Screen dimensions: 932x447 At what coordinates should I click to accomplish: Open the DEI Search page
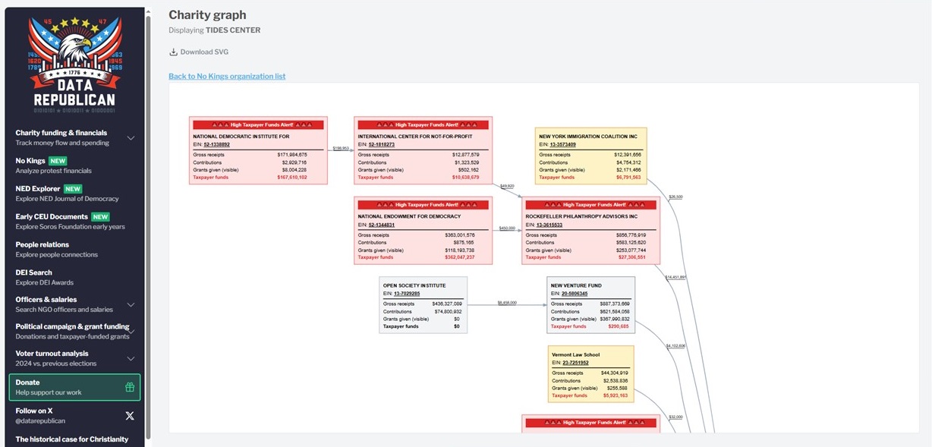click(x=74, y=276)
